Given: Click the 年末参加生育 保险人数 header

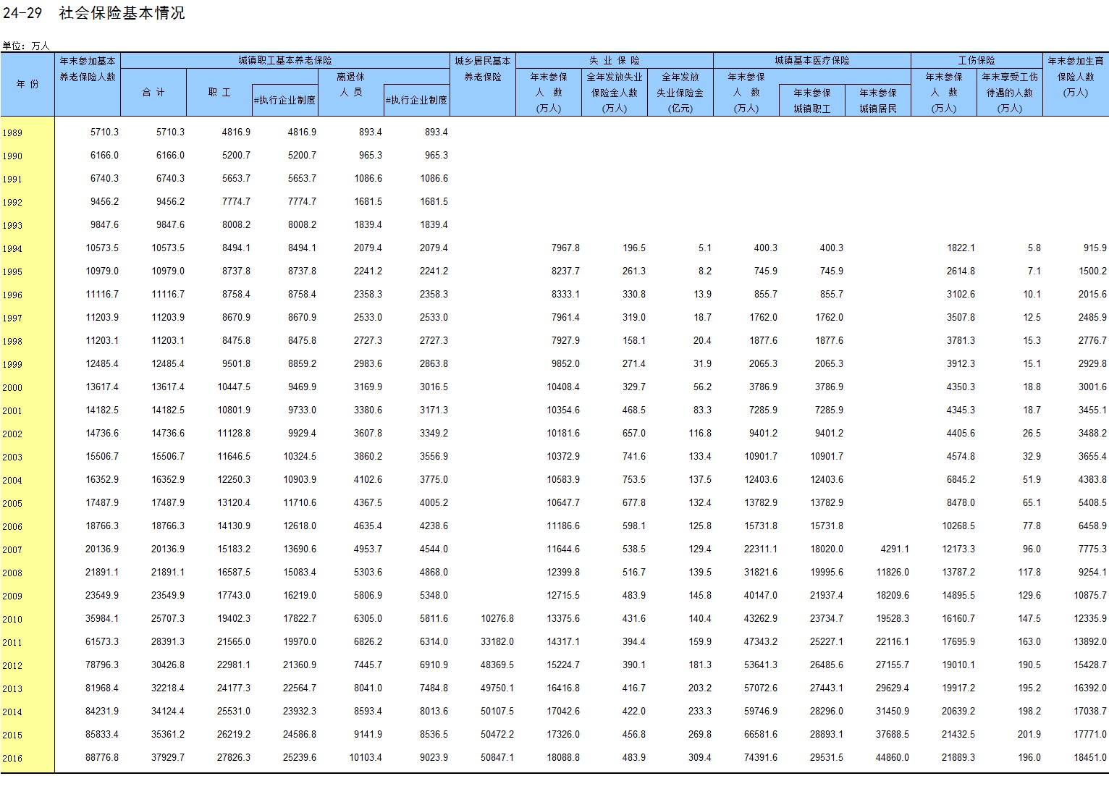Looking at the screenshot, I should click(1076, 77).
